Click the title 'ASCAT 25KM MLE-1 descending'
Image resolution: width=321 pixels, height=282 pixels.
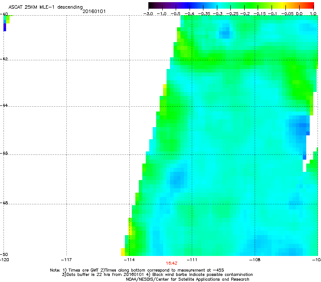tap(46, 7)
